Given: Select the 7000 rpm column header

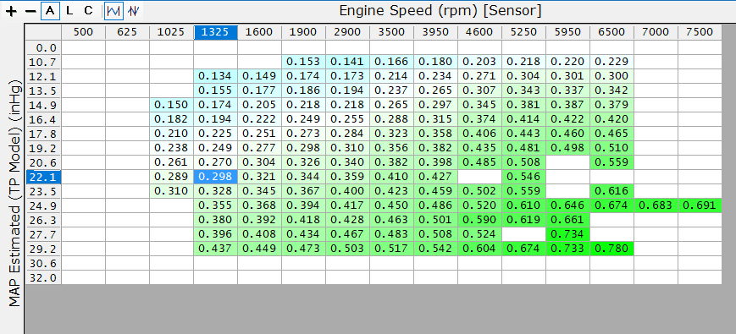Looking at the screenshot, I should (x=656, y=32).
